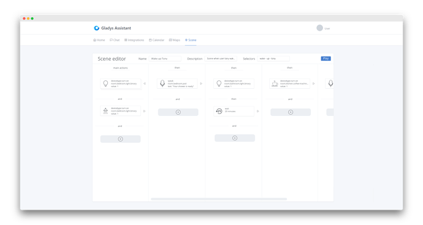Image resolution: width=423 pixels, height=225 pixels.
Task: Select the wait 20 minutes clock card
Action: tap(234, 111)
